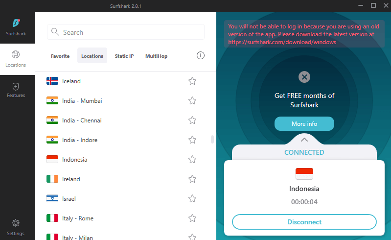The height and width of the screenshot is (240, 391).
Task: Favorite India - Indore with its star
Action: 192,140
